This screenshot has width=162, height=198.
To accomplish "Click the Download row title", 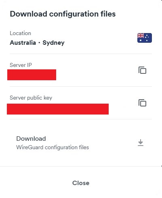I will pos(31,139).
